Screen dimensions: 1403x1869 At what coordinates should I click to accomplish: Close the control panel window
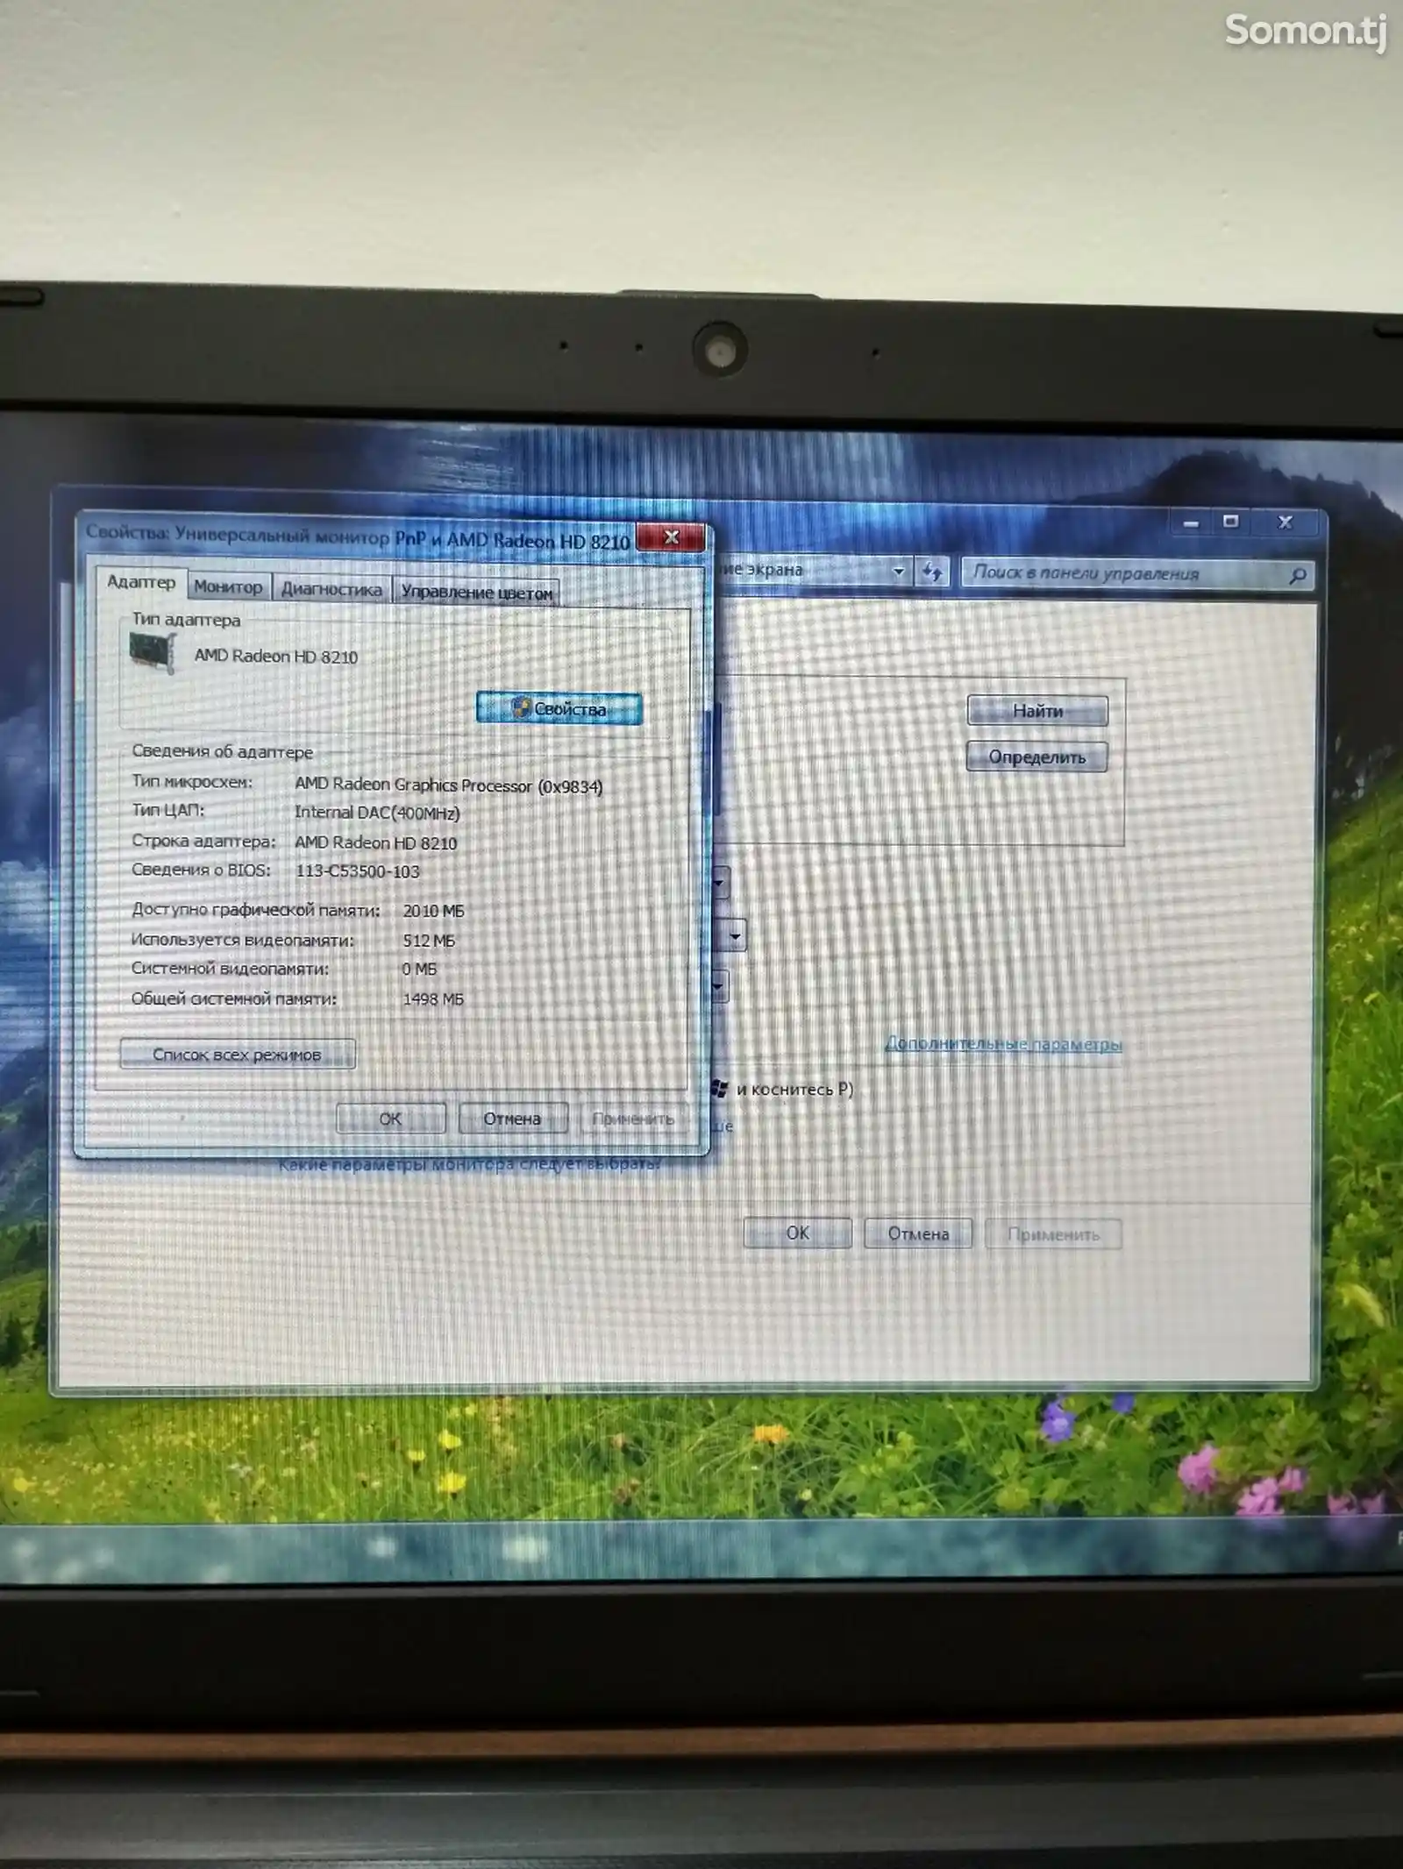tap(1285, 522)
